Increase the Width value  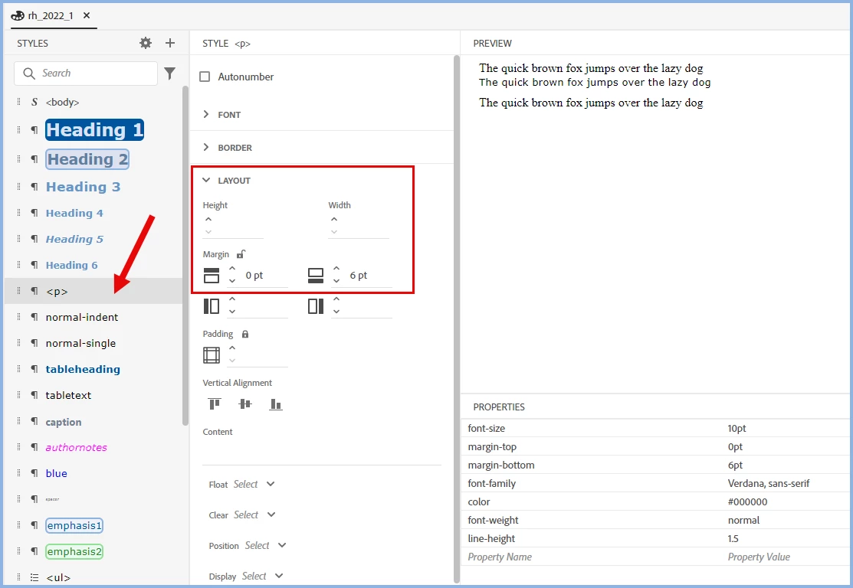click(334, 219)
